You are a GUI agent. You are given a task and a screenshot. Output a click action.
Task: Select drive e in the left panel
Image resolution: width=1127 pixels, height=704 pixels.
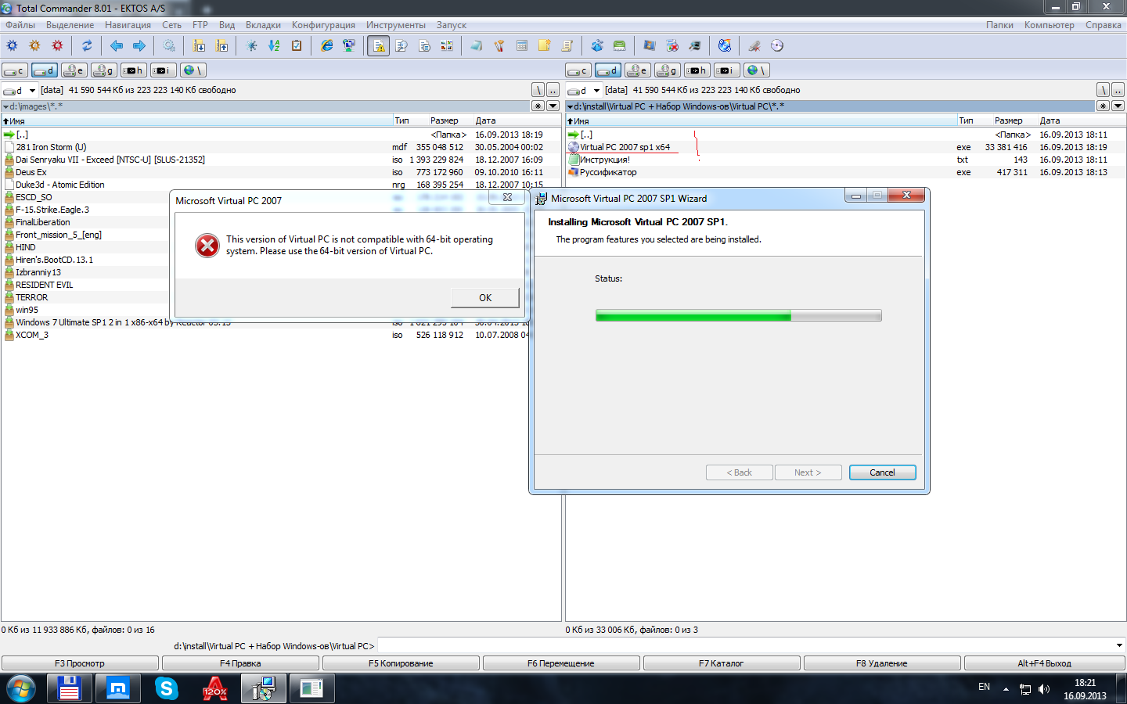[x=74, y=70]
